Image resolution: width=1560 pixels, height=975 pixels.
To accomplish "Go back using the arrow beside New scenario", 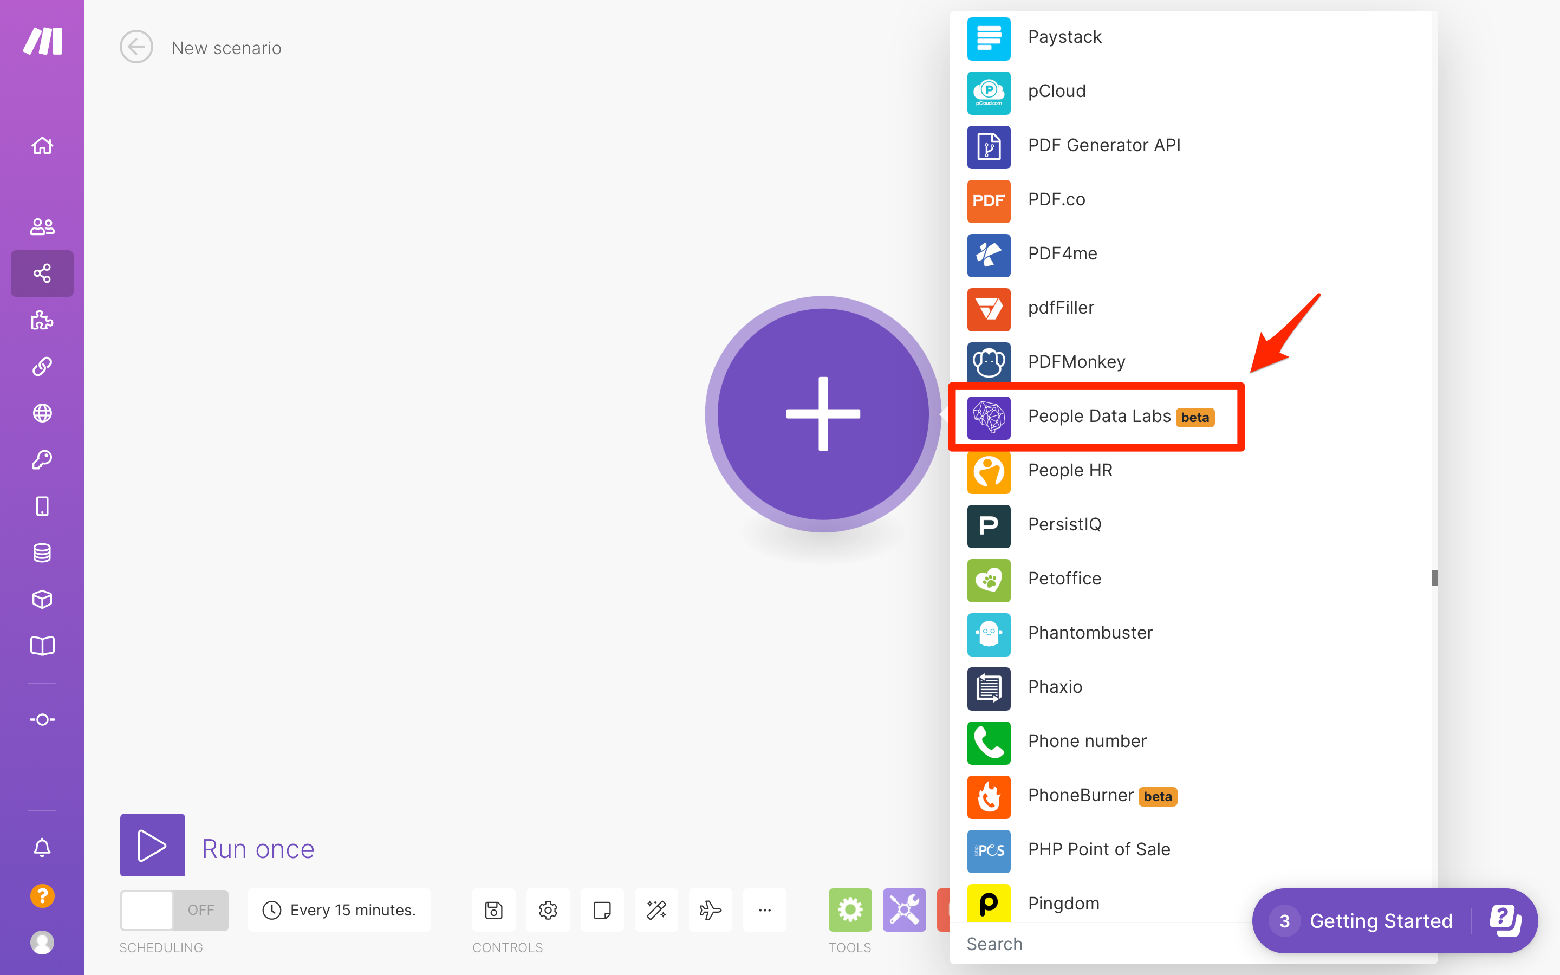I will click(136, 47).
